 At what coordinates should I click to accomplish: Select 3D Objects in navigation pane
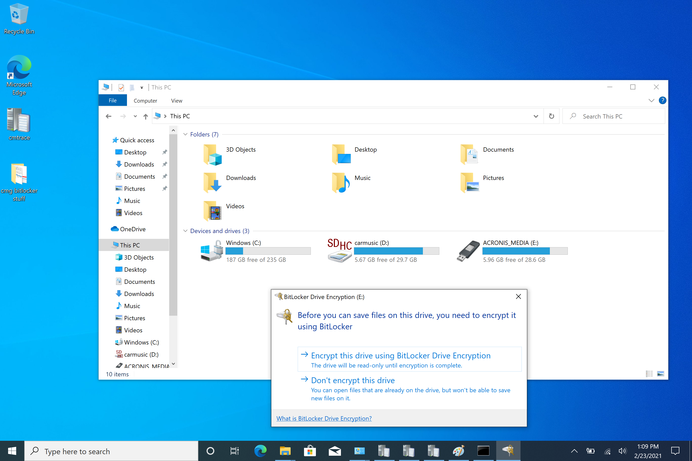(135, 257)
